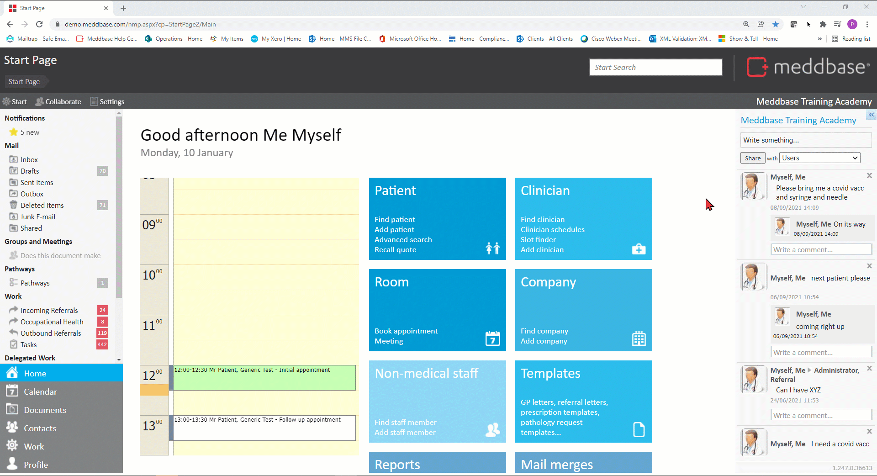Click the Room tile calendar icon
The image size is (877, 476).
coord(492,338)
